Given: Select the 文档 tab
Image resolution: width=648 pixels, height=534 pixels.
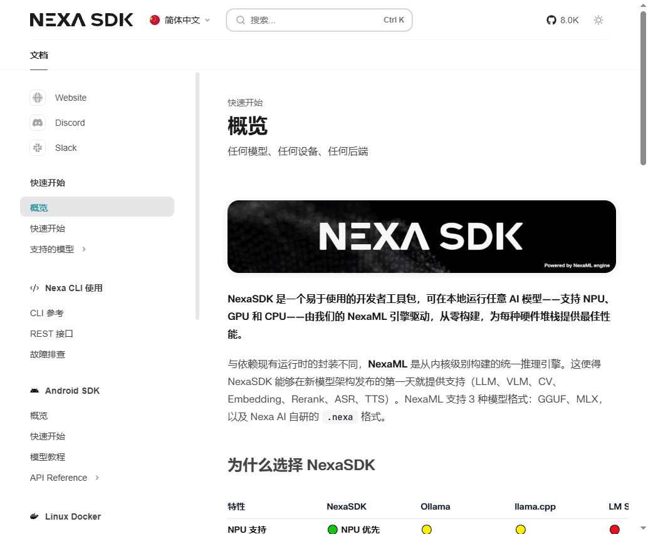Looking at the screenshot, I should (x=39, y=55).
